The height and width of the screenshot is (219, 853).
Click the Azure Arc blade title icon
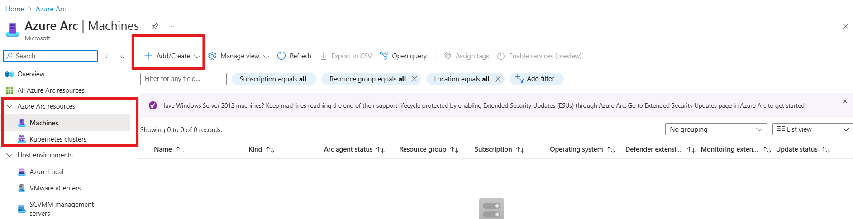pyautogui.click(x=12, y=30)
